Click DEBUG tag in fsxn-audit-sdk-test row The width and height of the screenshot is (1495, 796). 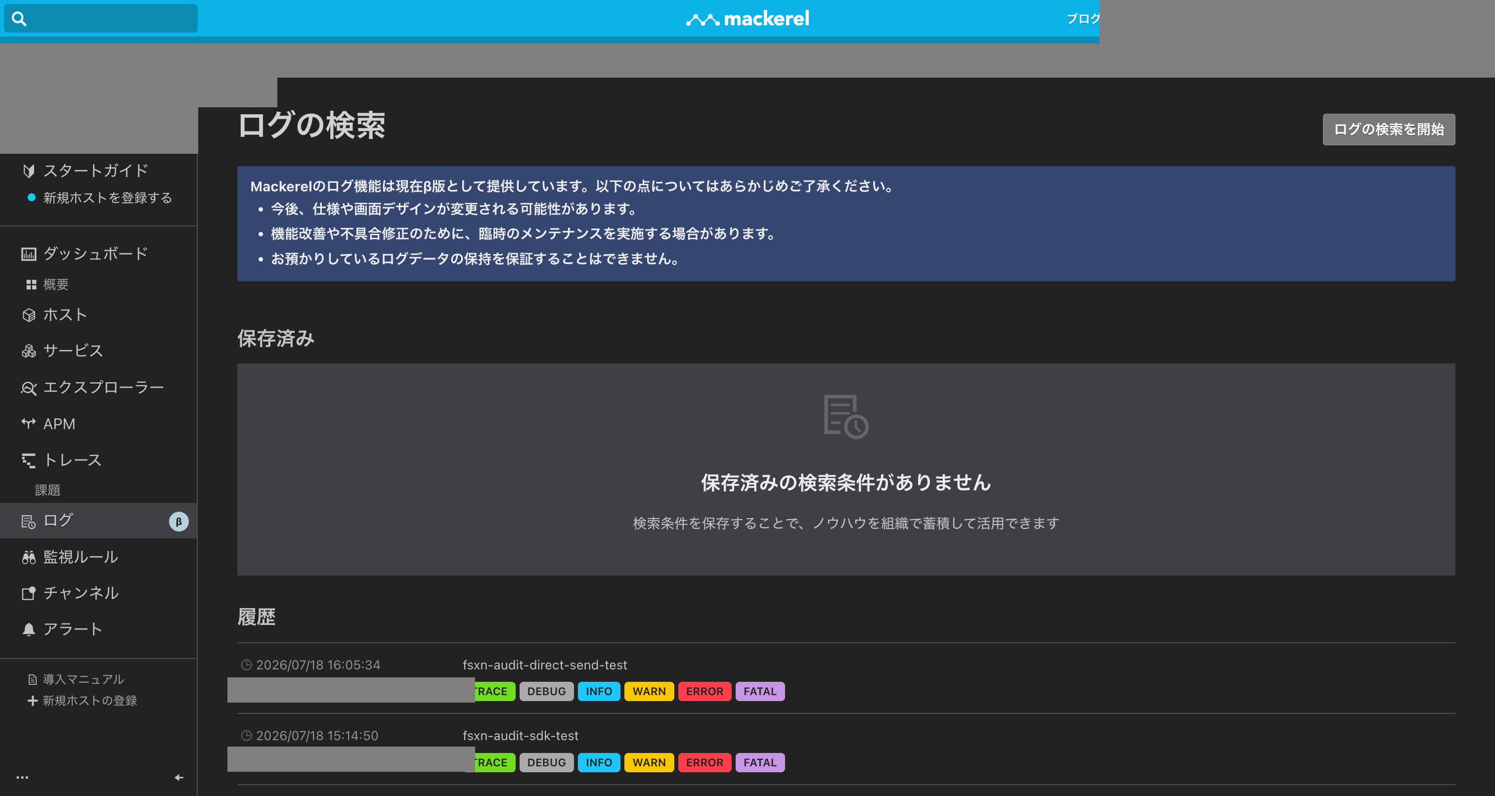click(x=546, y=762)
